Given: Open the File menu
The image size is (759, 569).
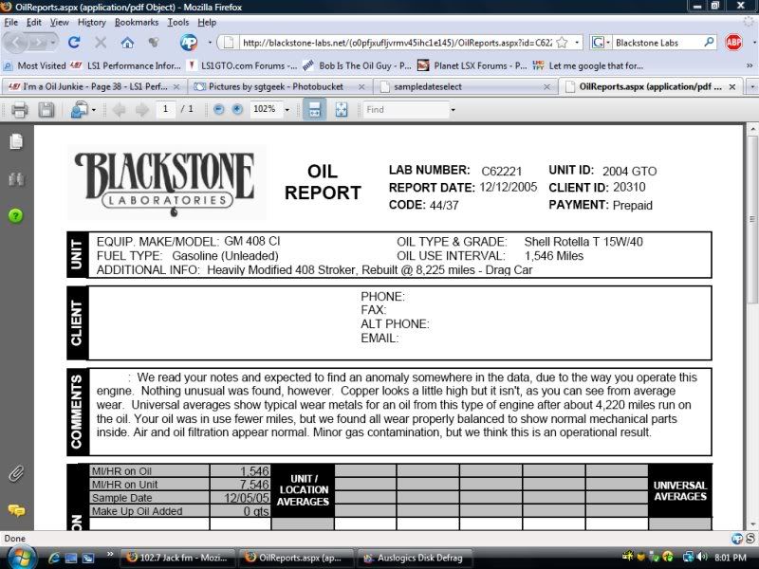Looking at the screenshot, I should click(x=10, y=22).
